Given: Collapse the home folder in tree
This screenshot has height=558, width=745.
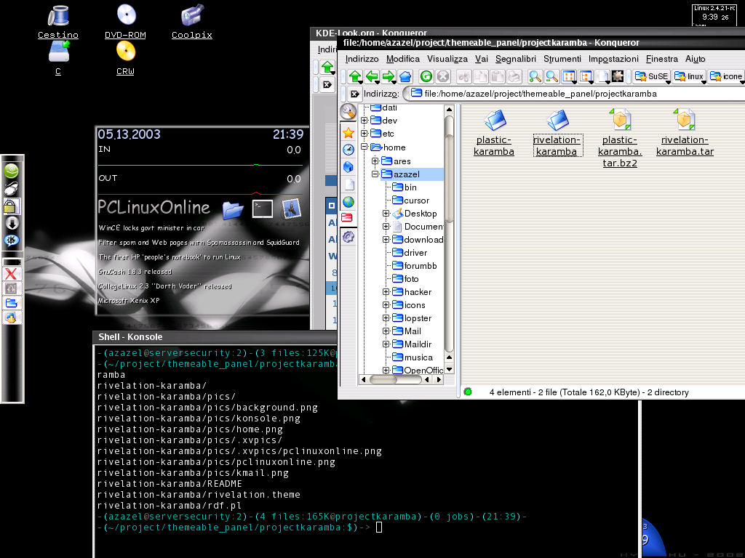Looking at the screenshot, I should [364, 147].
